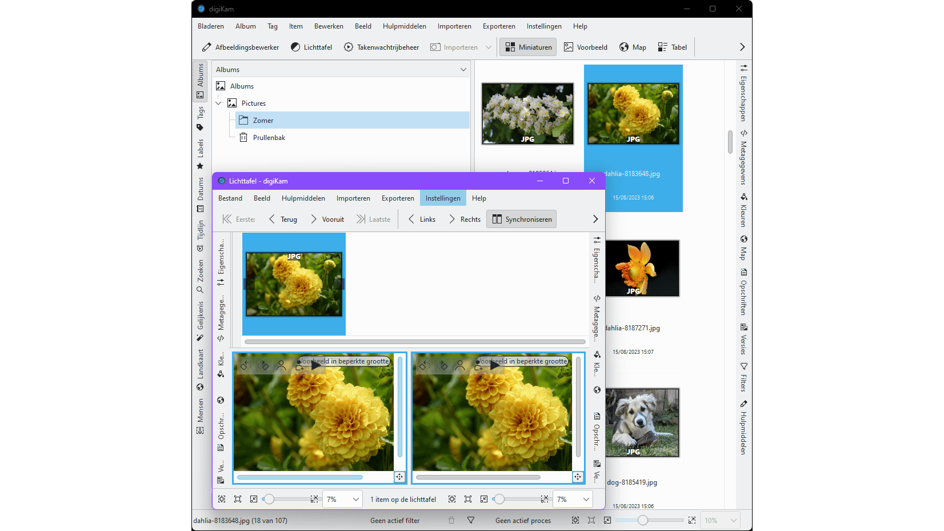The width and height of the screenshot is (944, 531).
Task: Select the dahlia thumbnail in Lichttafel filmstrip
Action: click(x=294, y=284)
